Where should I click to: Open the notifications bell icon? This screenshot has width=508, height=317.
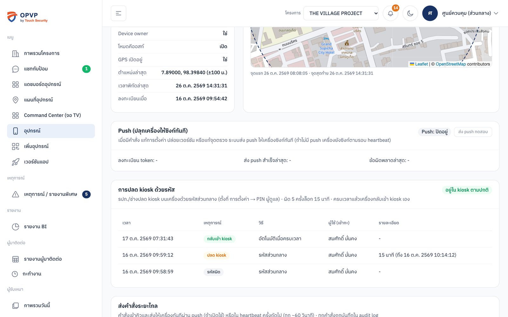[x=391, y=13]
